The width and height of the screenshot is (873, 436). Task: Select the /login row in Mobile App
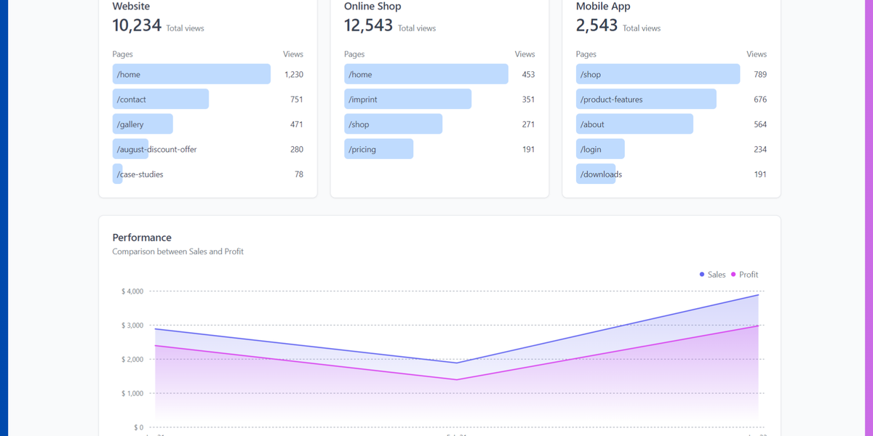(x=599, y=149)
